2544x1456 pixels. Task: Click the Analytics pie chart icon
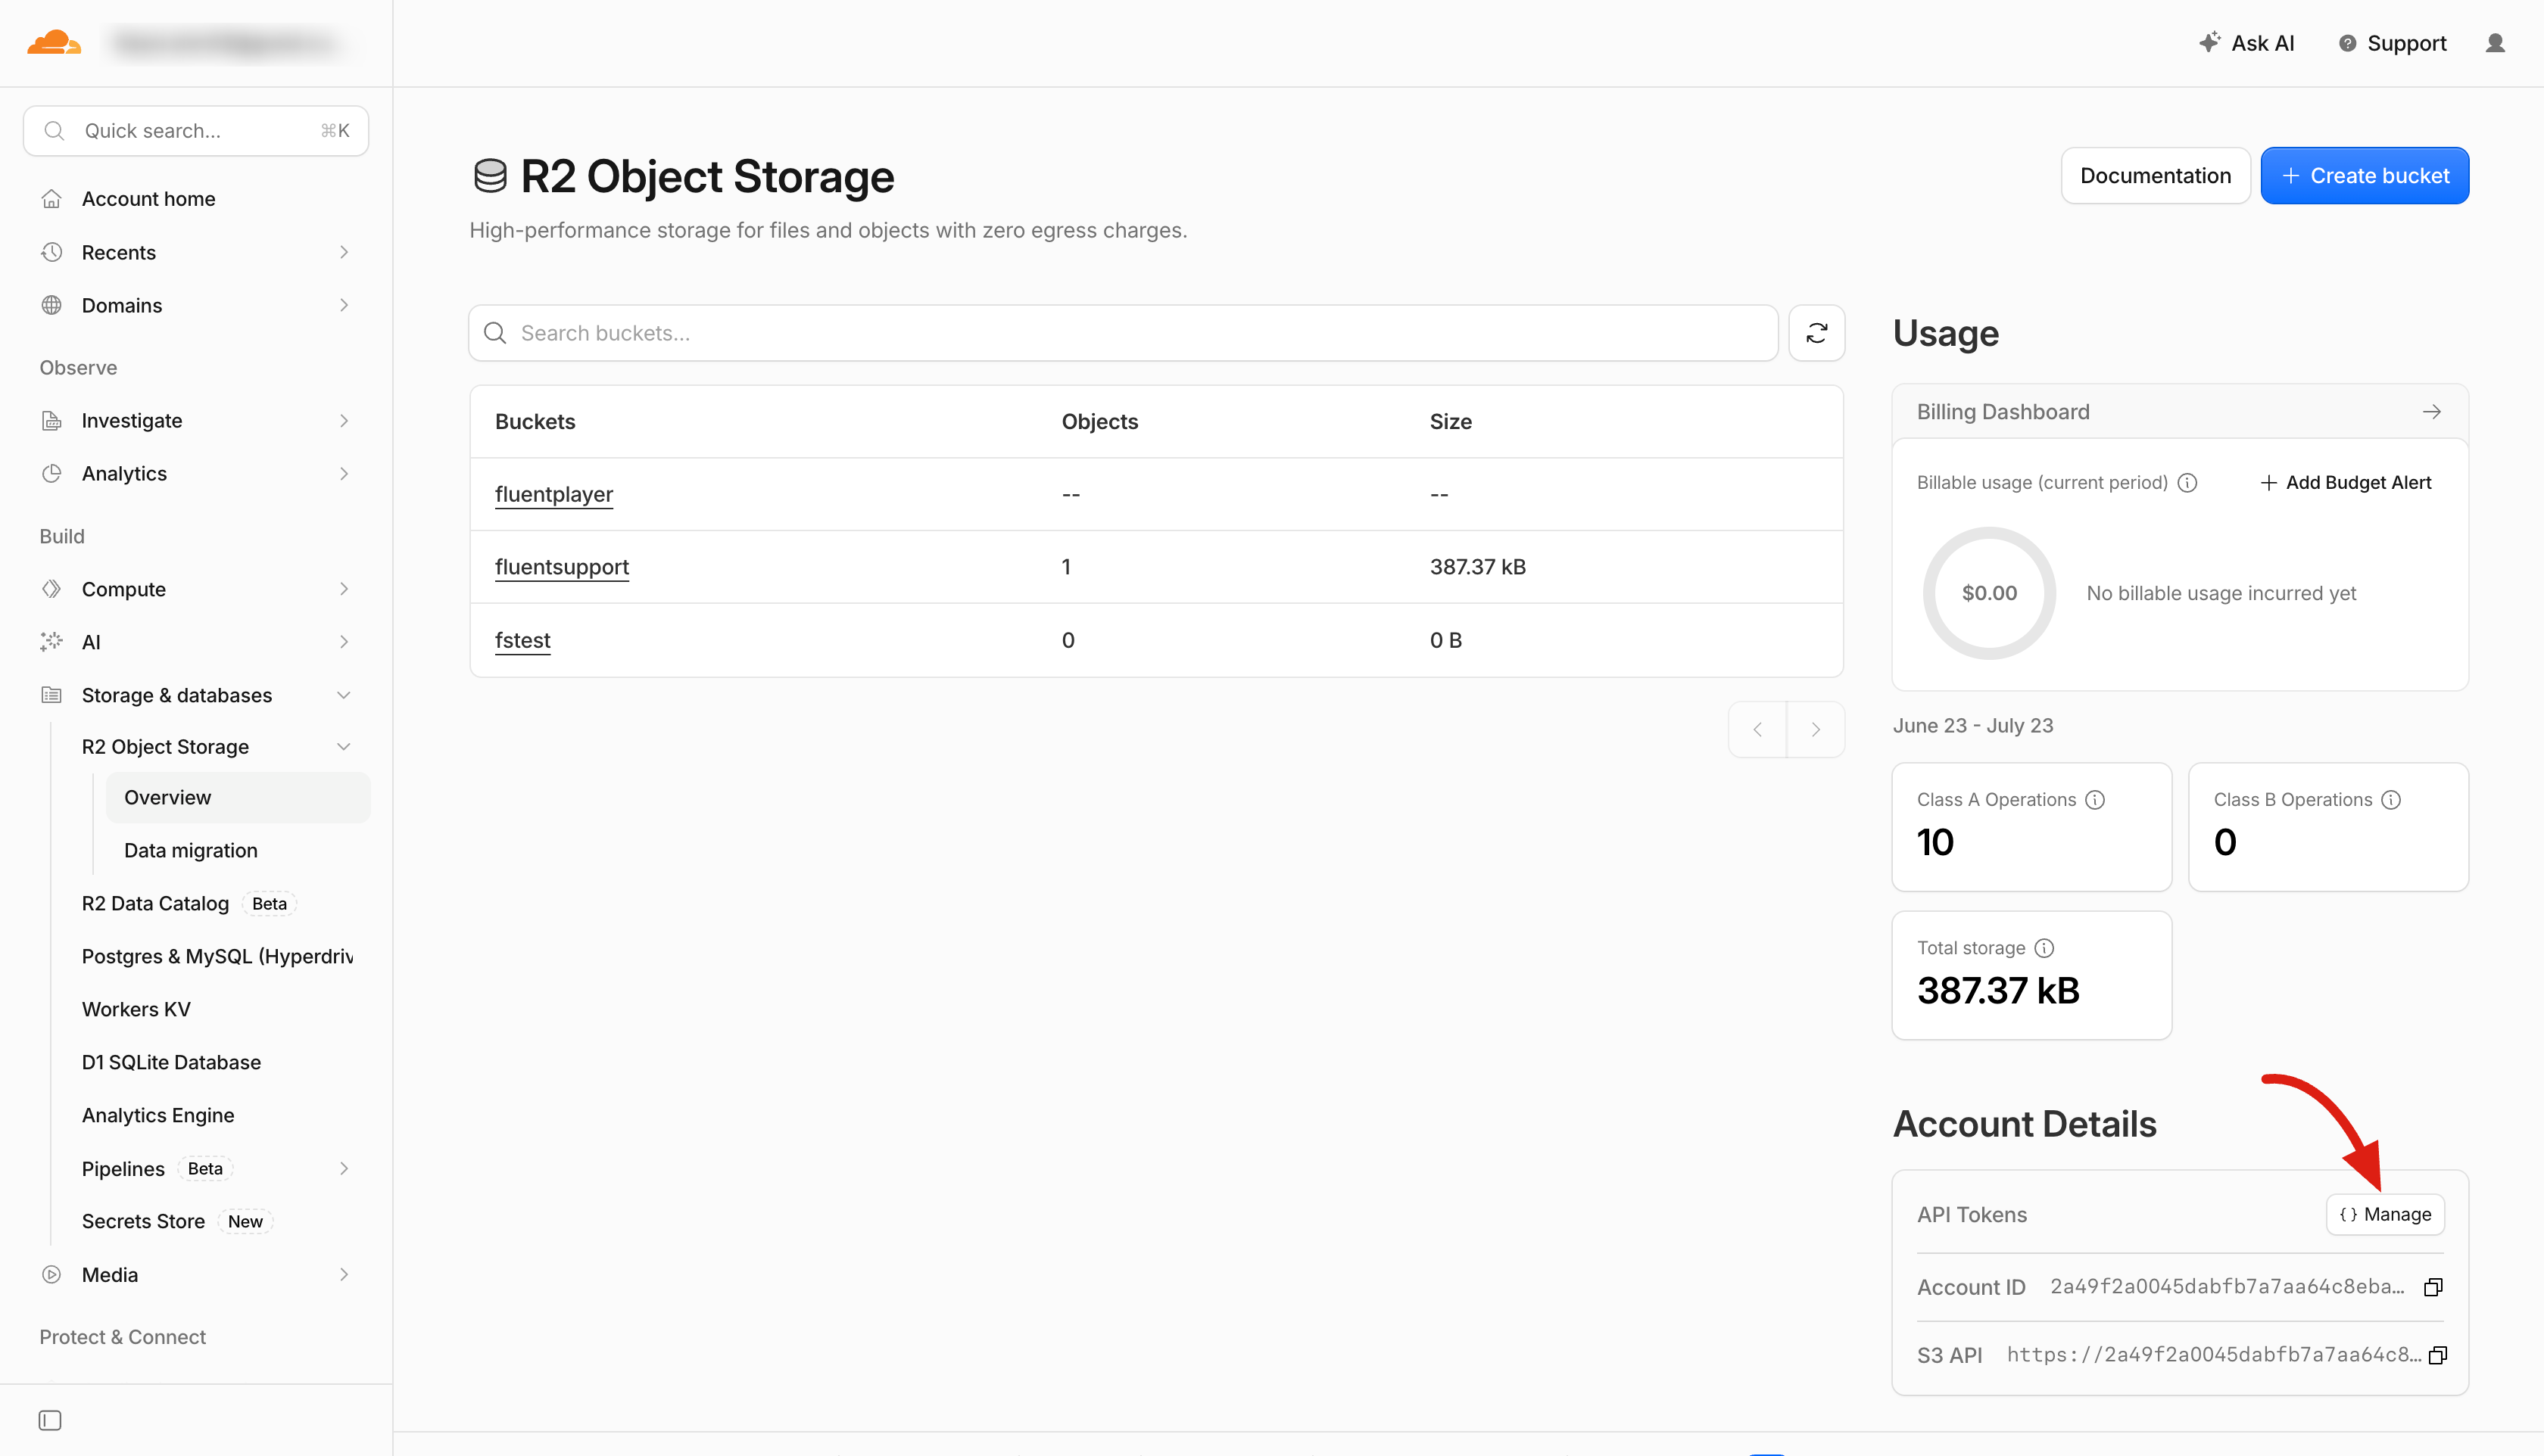(x=52, y=473)
